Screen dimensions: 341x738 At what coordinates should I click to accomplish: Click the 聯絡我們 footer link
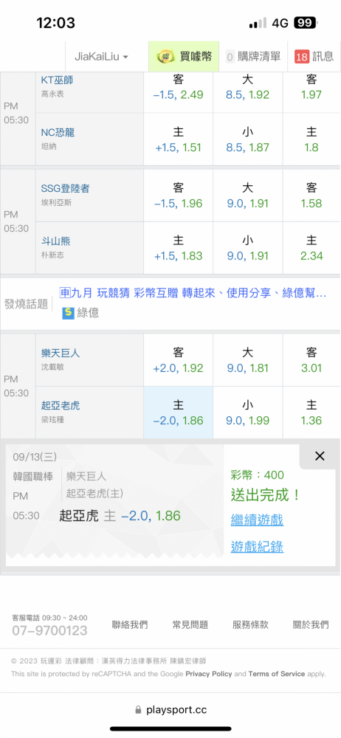coord(129,624)
